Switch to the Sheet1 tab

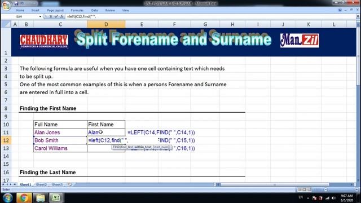click(25, 184)
